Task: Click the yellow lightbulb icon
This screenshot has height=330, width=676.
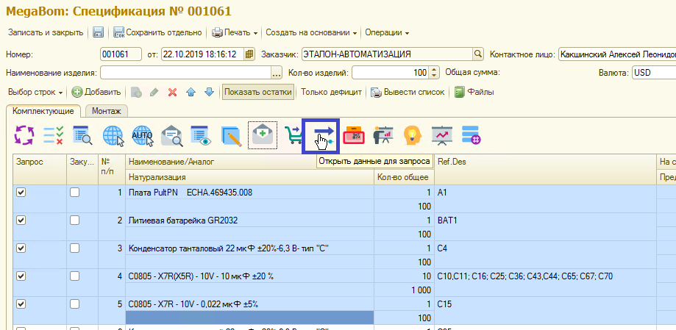Action: (411, 134)
